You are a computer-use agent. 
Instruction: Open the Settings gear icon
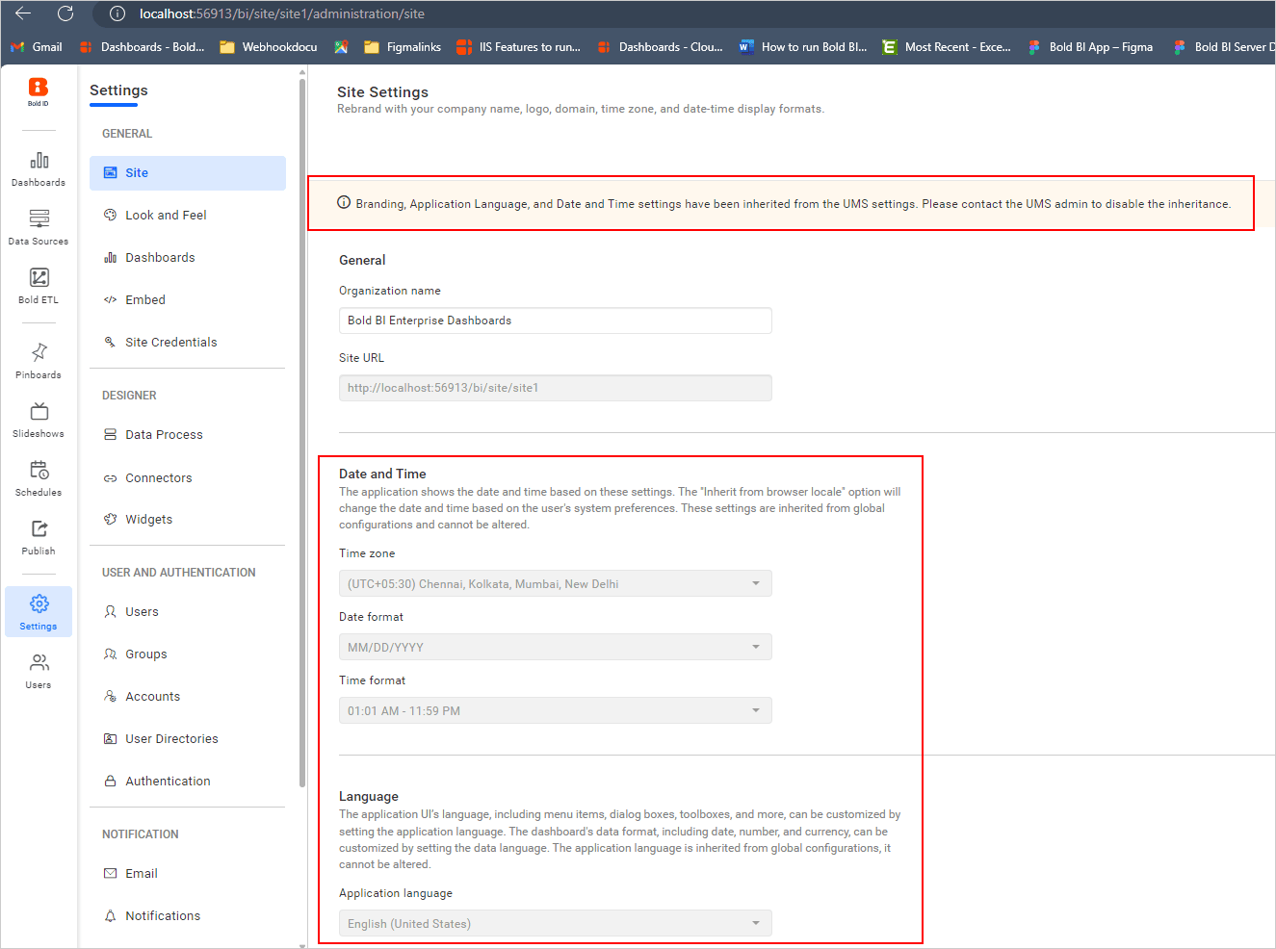(x=38, y=611)
